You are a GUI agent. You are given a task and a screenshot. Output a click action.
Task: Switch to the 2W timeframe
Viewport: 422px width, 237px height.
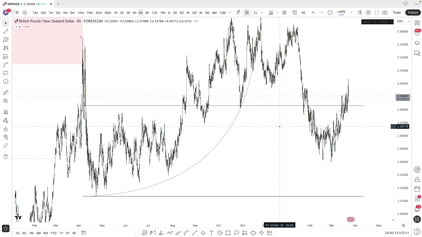point(194,13)
